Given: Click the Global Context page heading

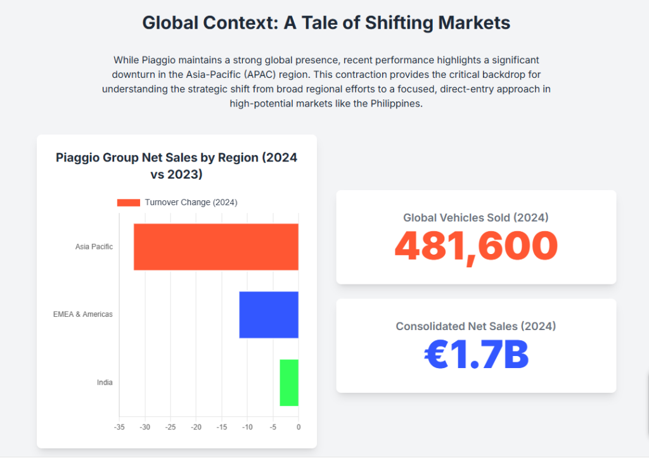Looking at the screenshot, I should (x=326, y=23).
